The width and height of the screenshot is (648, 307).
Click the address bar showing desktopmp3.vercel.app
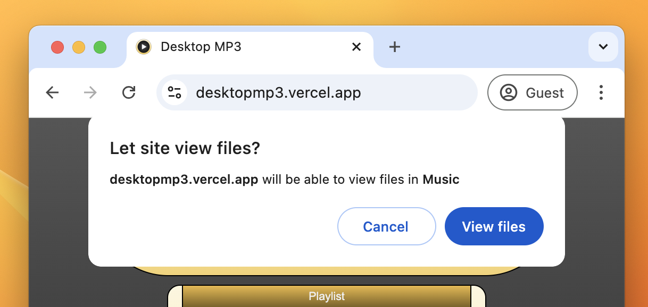click(318, 92)
